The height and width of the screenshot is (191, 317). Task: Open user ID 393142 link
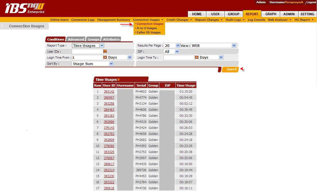click(x=109, y=91)
